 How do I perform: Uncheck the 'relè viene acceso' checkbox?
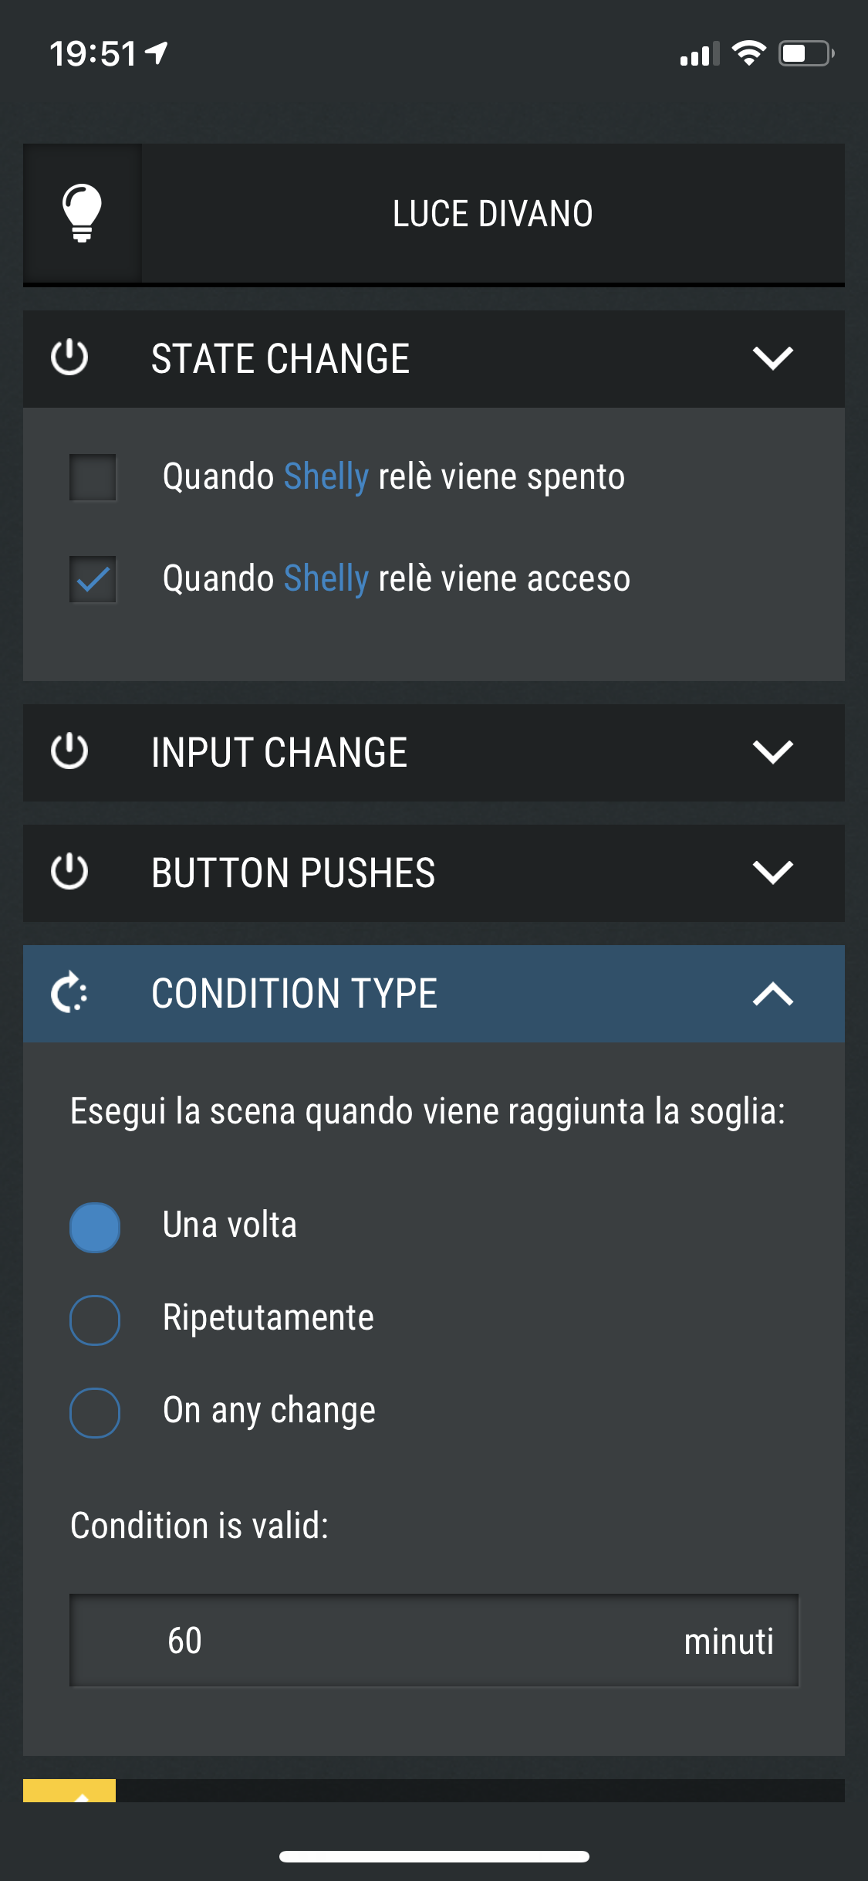click(x=93, y=579)
